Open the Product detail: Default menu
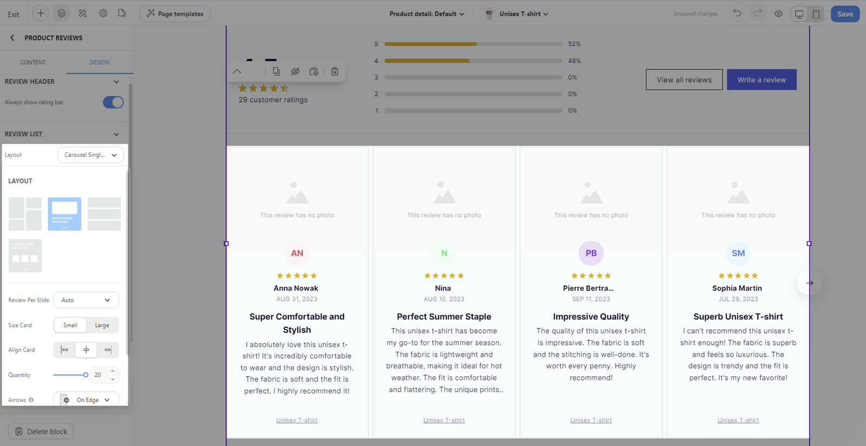Viewport: 866px width, 446px height. point(427,14)
